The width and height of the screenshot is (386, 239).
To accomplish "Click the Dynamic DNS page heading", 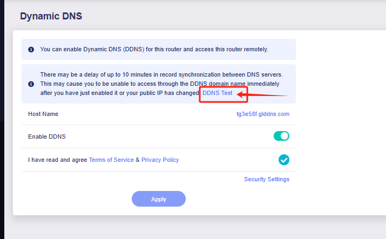I will [x=51, y=16].
